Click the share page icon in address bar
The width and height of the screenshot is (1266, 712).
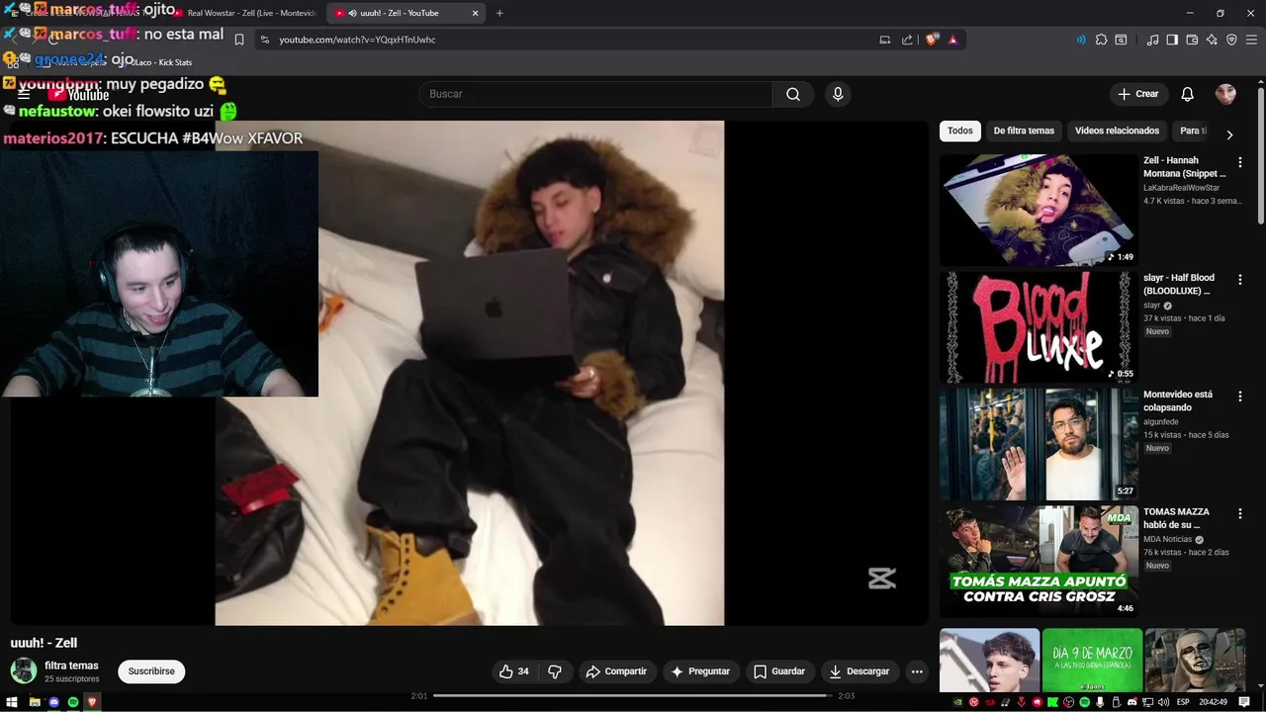pos(907,40)
